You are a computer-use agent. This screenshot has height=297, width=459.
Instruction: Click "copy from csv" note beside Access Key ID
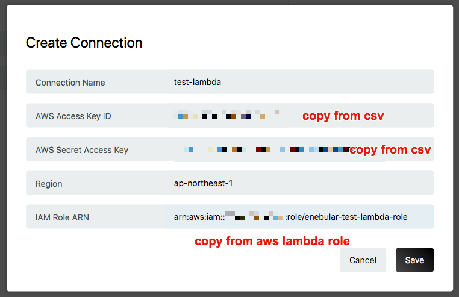[343, 116]
